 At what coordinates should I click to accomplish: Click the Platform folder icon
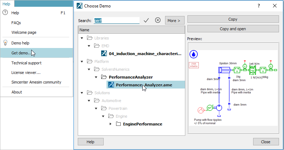pyautogui.click(x=90, y=61)
